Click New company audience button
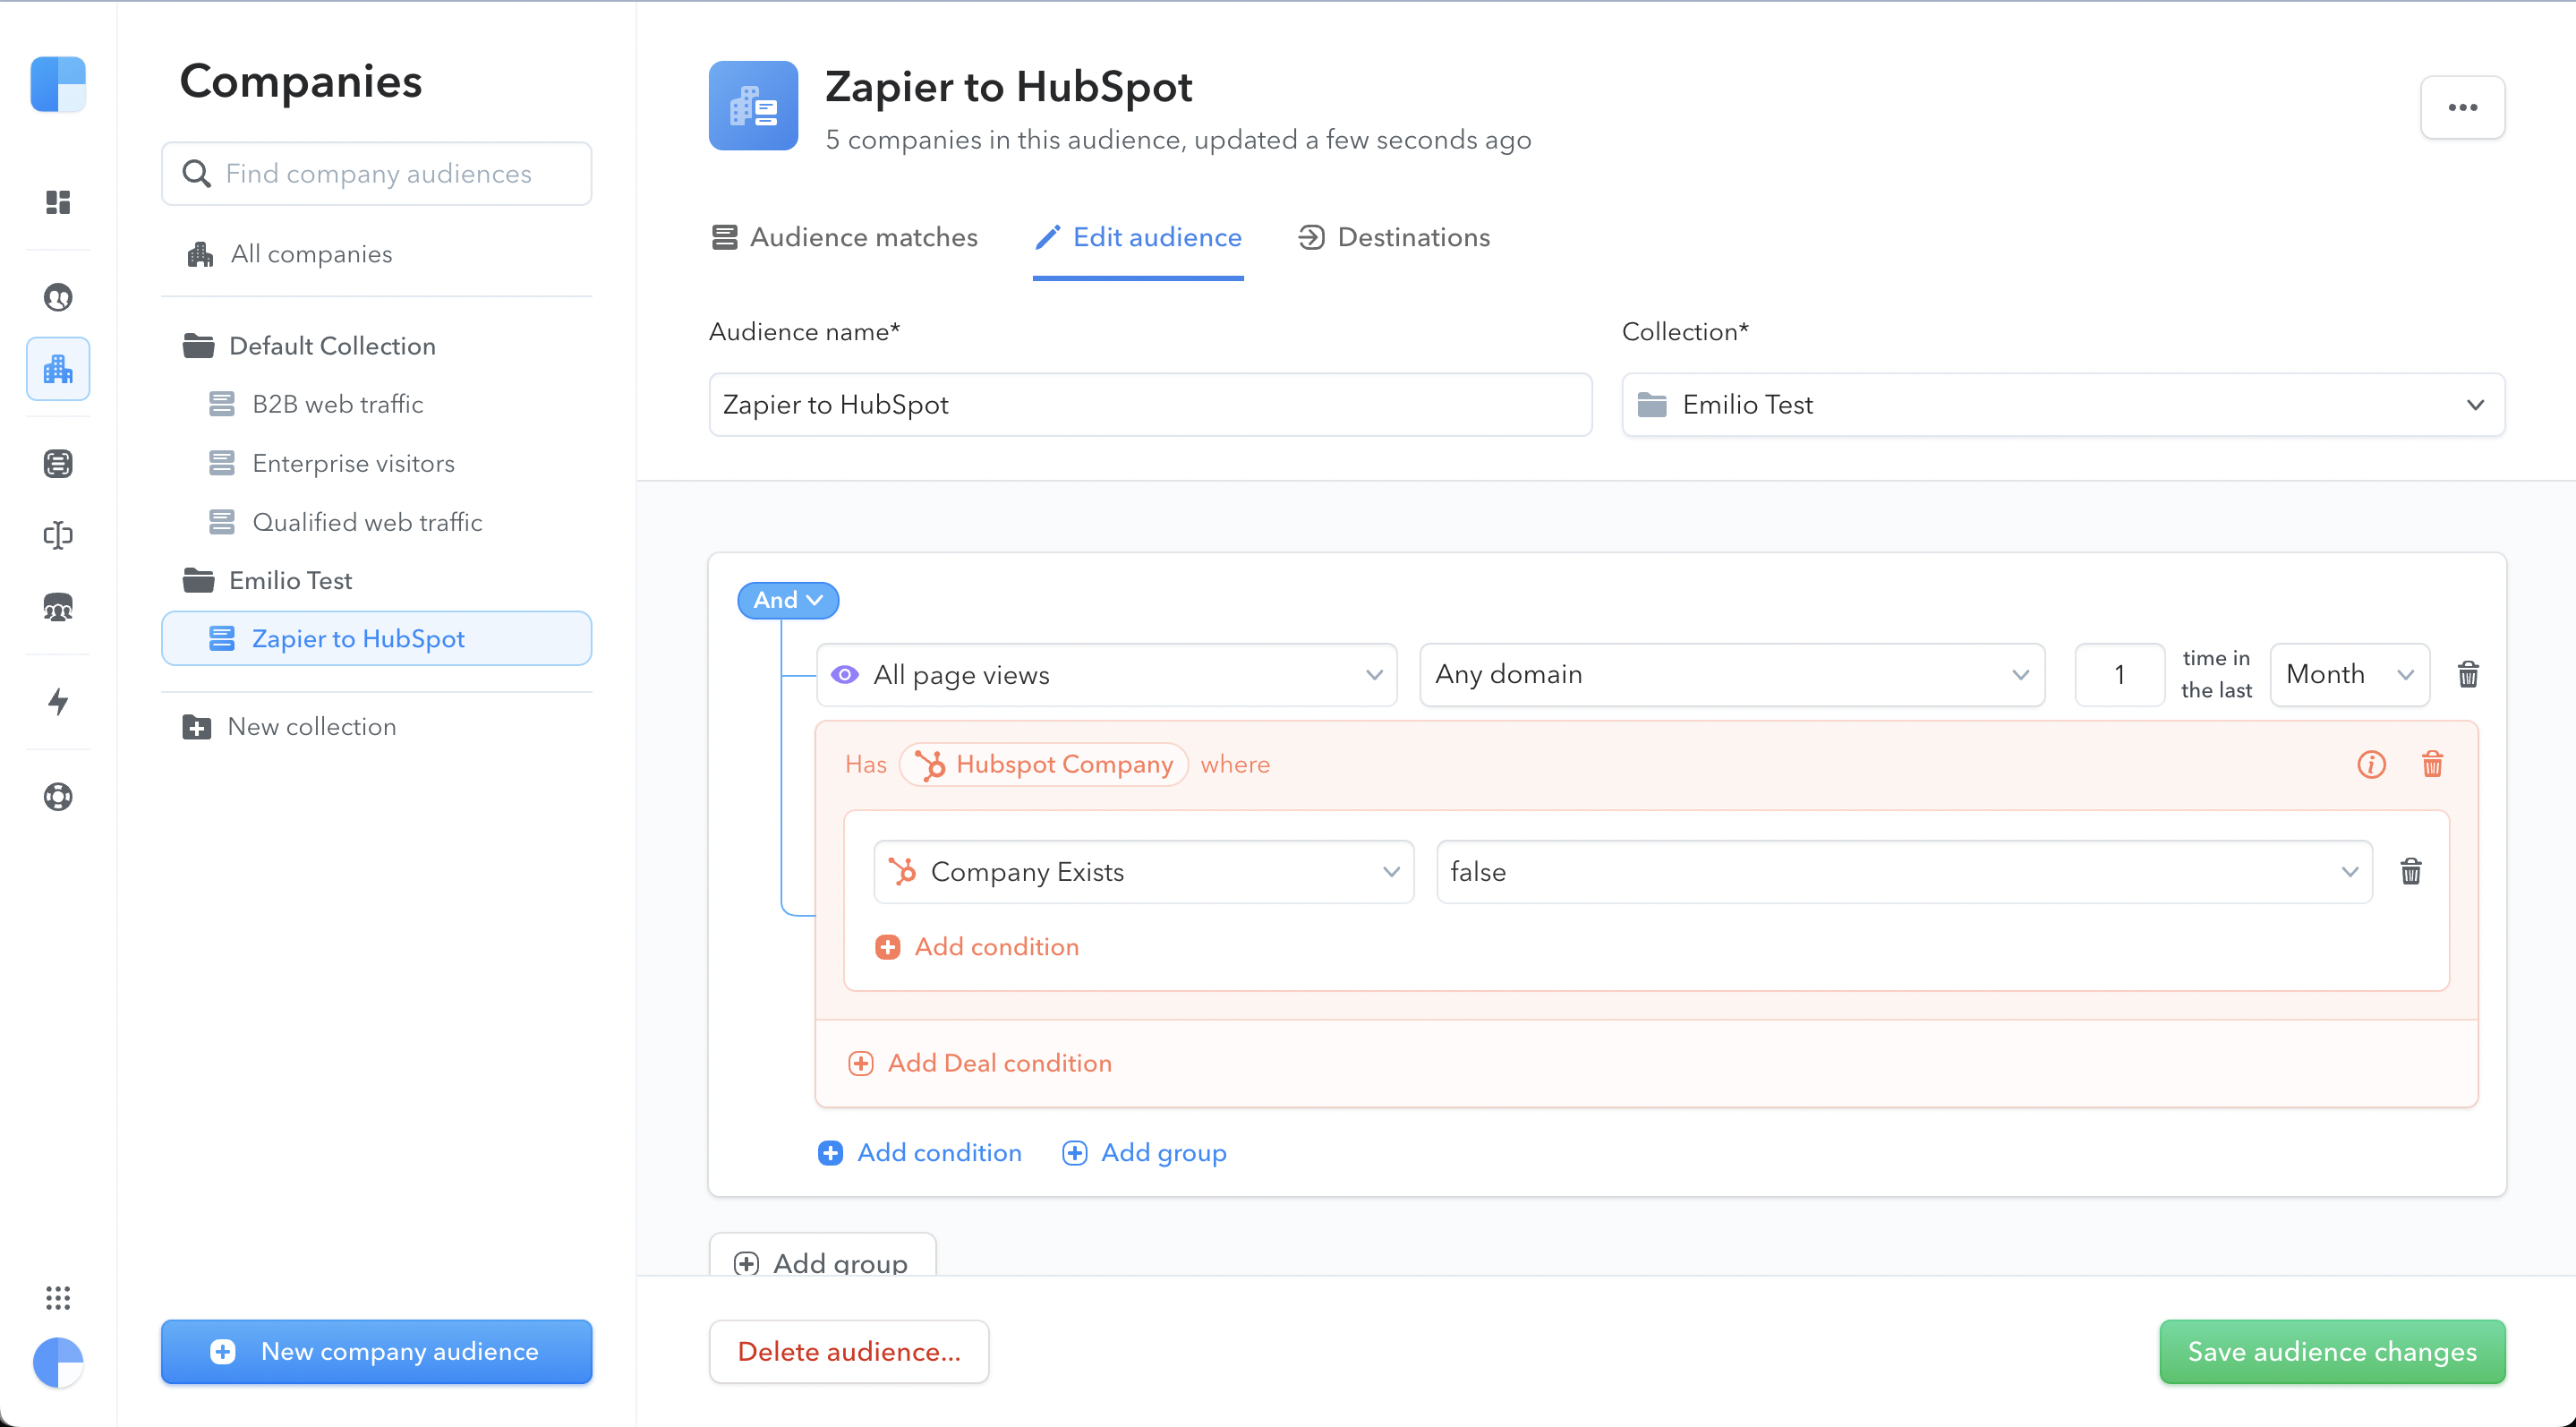 click(x=377, y=1352)
